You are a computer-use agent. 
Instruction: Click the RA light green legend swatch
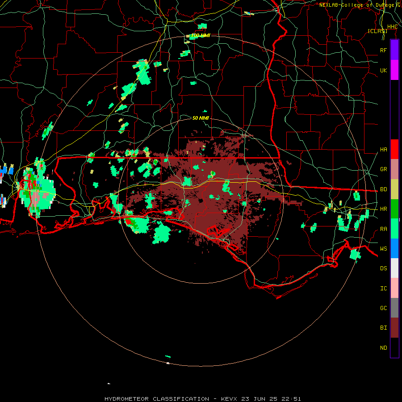coord(394,229)
